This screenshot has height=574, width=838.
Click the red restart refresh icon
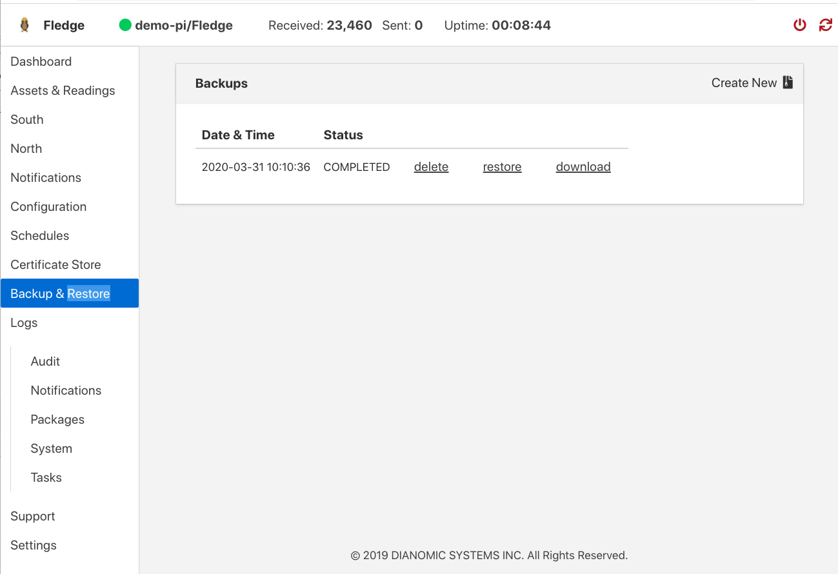click(x=825, y=25)
